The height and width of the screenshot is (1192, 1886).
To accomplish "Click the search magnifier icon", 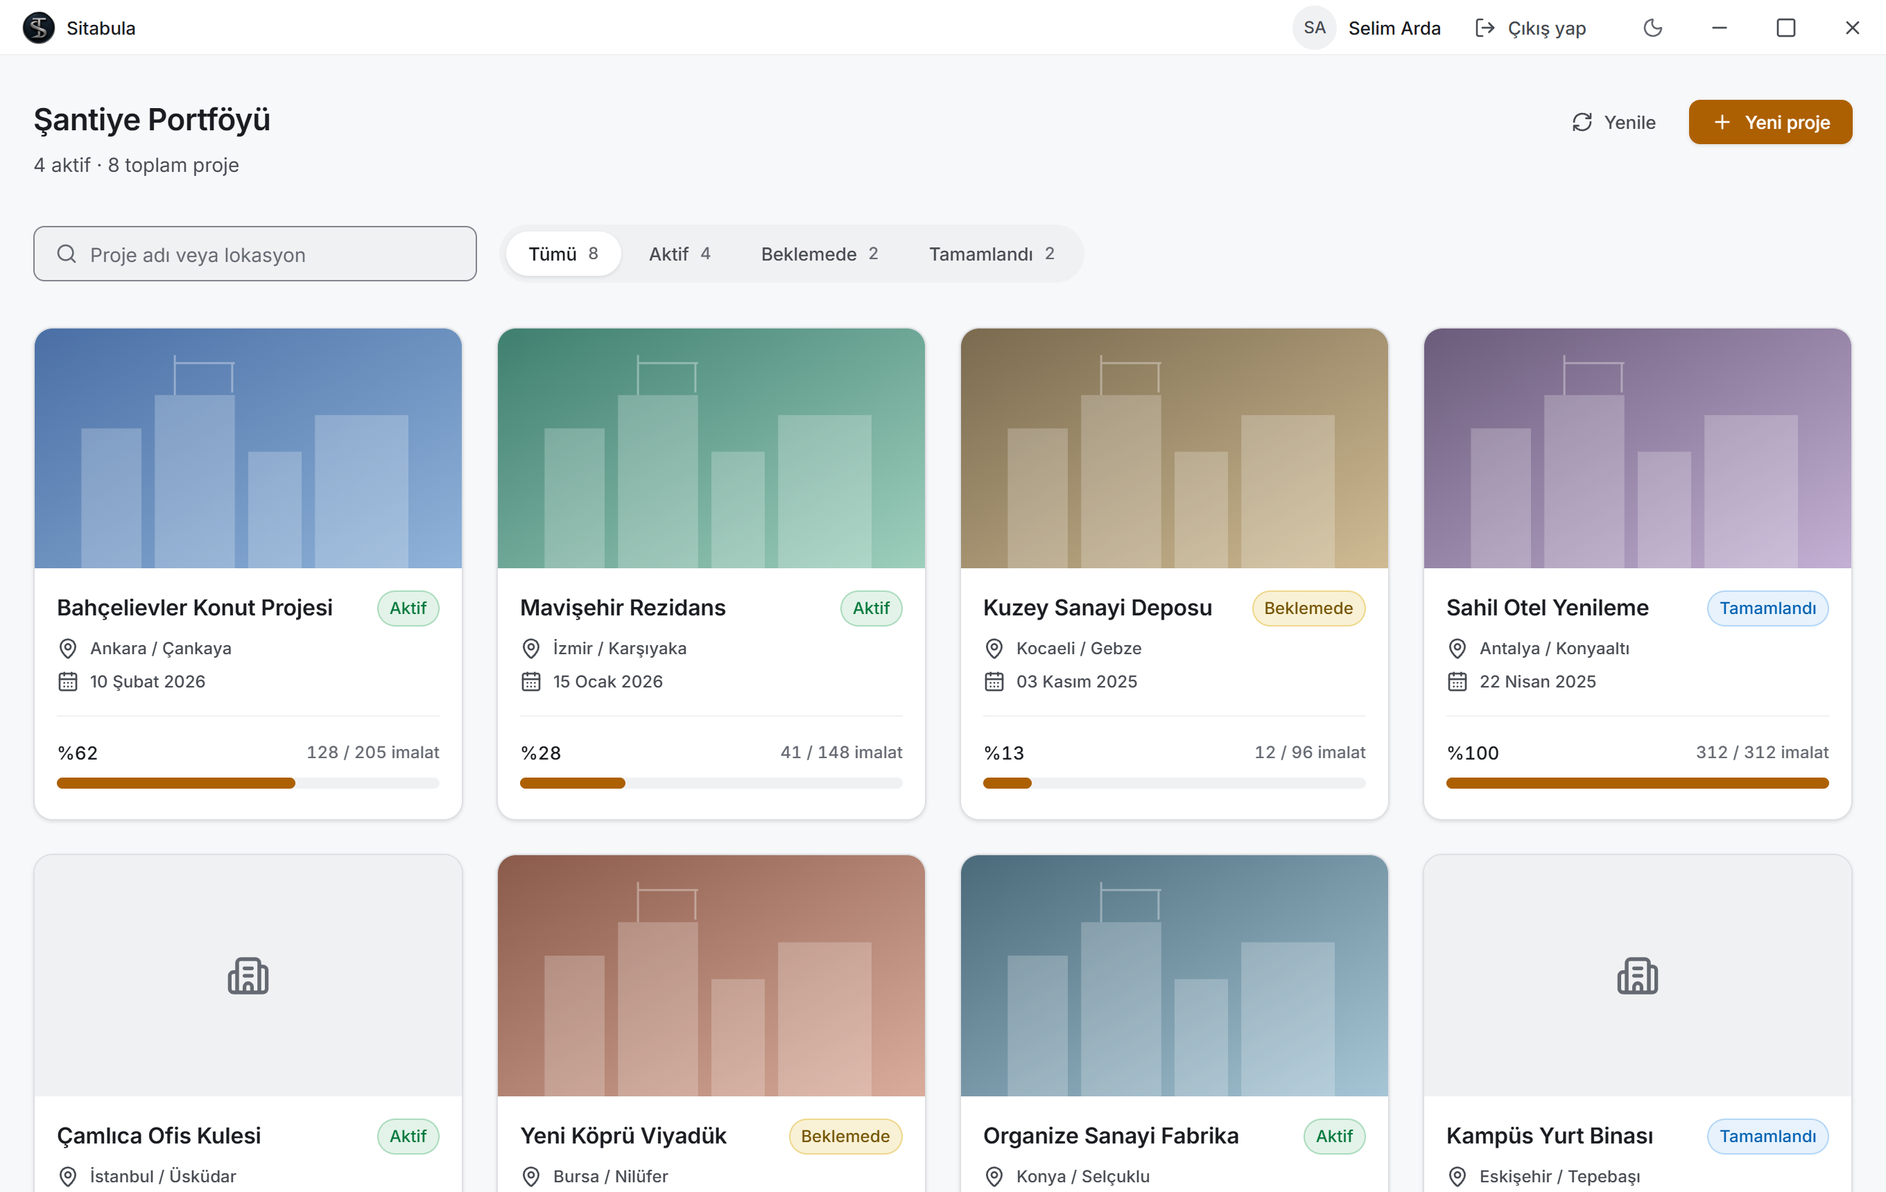I will pyautogui.click(x=67, y=254).
